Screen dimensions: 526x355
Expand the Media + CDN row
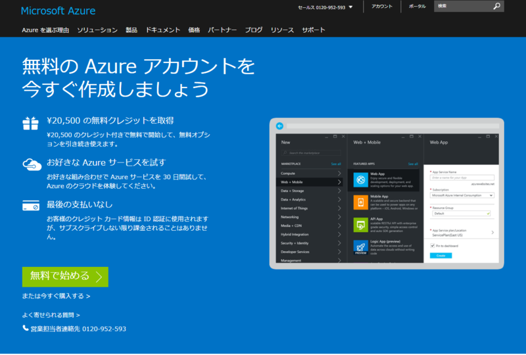(x=310, y=225)
